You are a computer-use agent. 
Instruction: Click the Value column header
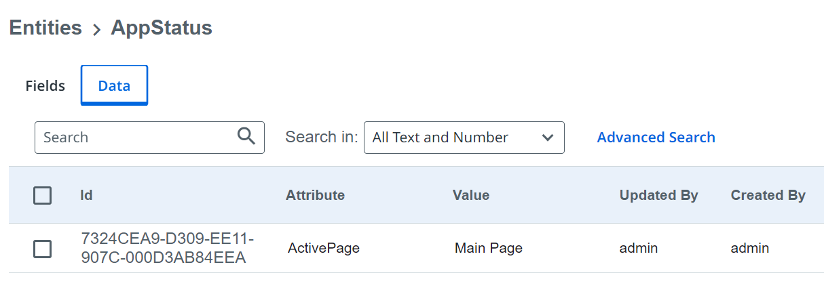point(471,195)
